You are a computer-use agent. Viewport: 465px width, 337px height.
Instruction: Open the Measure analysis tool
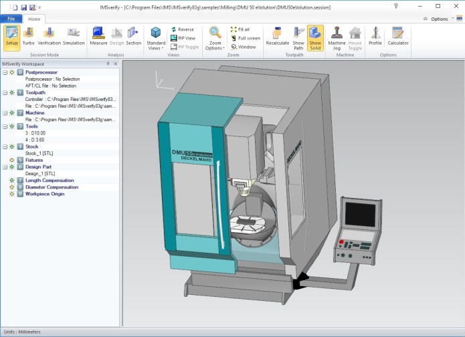tap(98, 37)
